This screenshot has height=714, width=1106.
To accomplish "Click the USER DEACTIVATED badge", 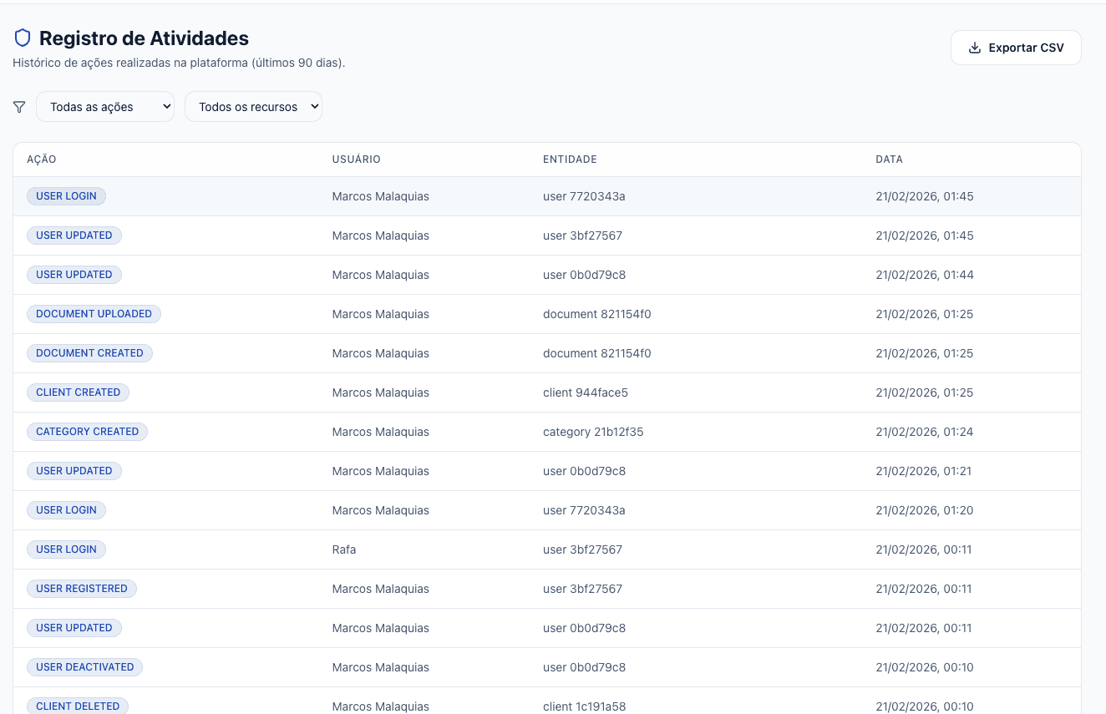I will point(84,667).
